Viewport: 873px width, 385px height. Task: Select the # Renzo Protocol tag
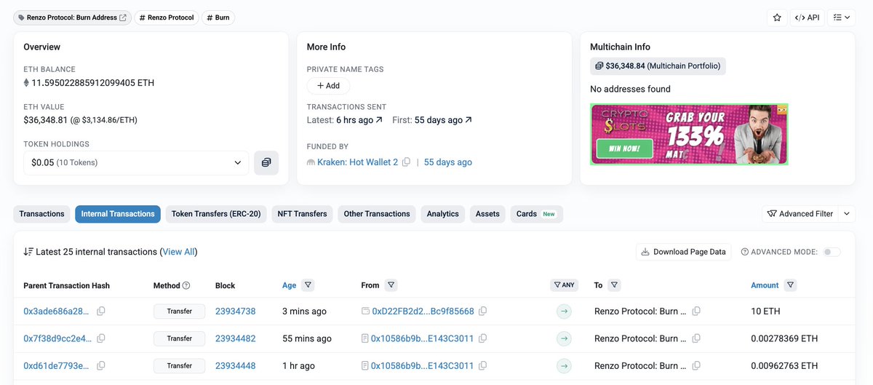(167, 17)
